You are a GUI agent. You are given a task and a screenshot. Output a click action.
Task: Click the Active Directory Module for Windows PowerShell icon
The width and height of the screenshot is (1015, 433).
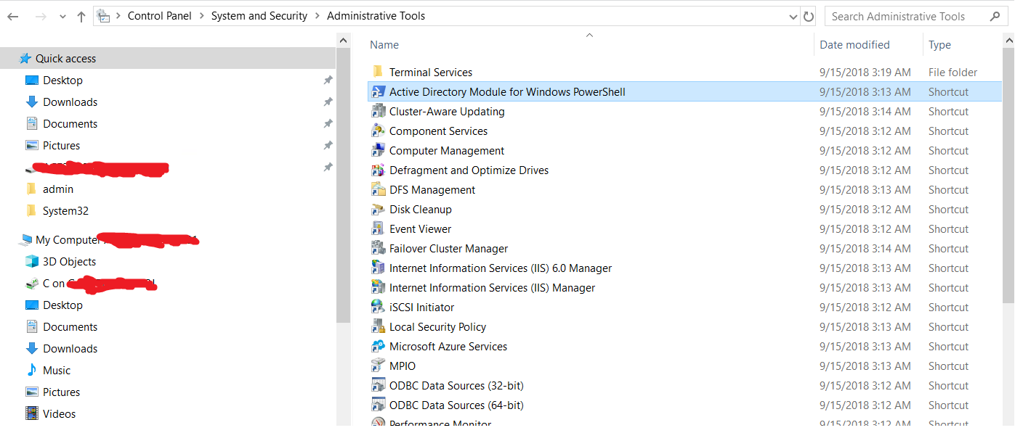378,91
